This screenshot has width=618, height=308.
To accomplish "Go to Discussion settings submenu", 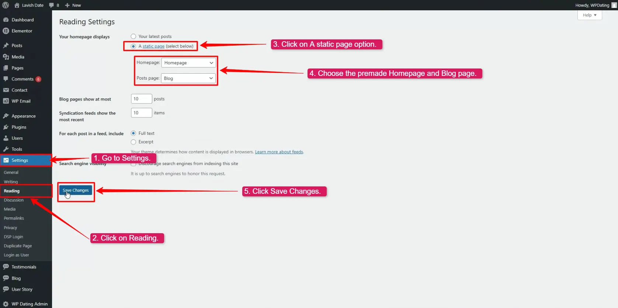I will click(x=14, y=200).
